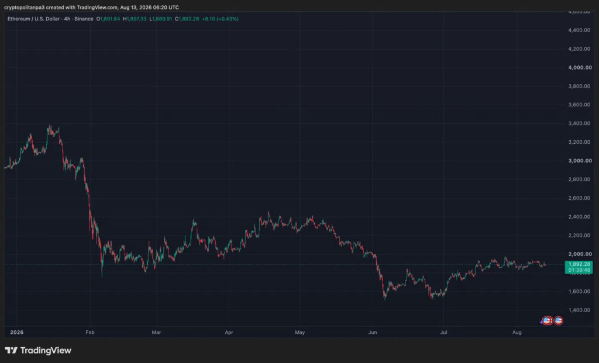Click the '2,600.00' price axis label
The height and width of the screenshot is (363, 599).
tap(579, 198)
